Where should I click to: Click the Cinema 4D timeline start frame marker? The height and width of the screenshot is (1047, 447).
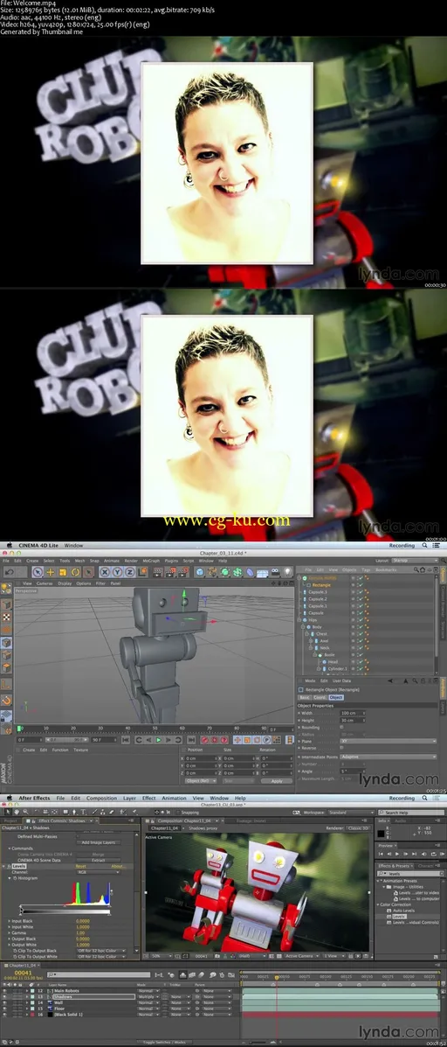(19, 729)
